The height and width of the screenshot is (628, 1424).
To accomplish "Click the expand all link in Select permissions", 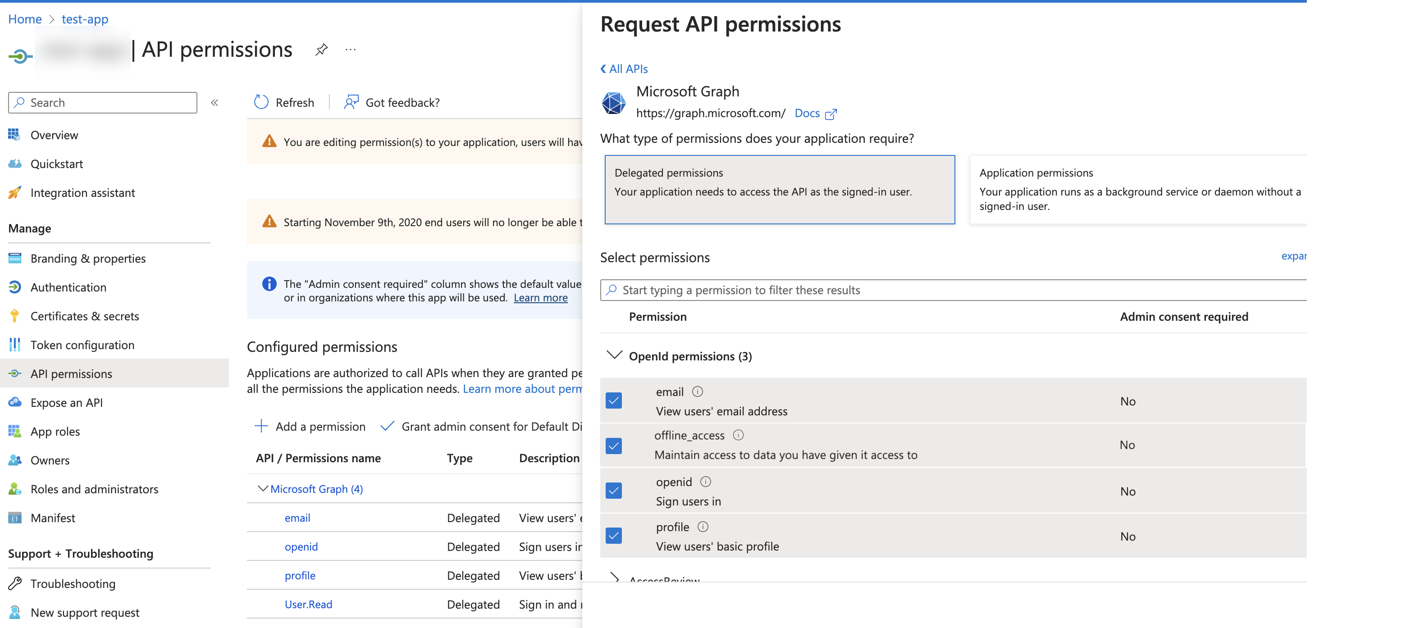I will 1293,256.
